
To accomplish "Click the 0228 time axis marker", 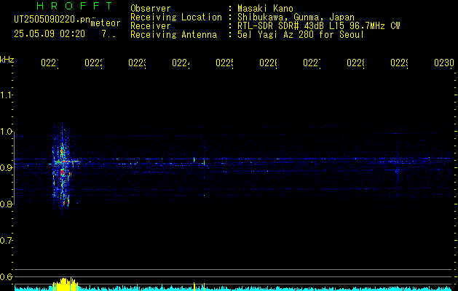I will pyautogui.click(x=355, y=63).
